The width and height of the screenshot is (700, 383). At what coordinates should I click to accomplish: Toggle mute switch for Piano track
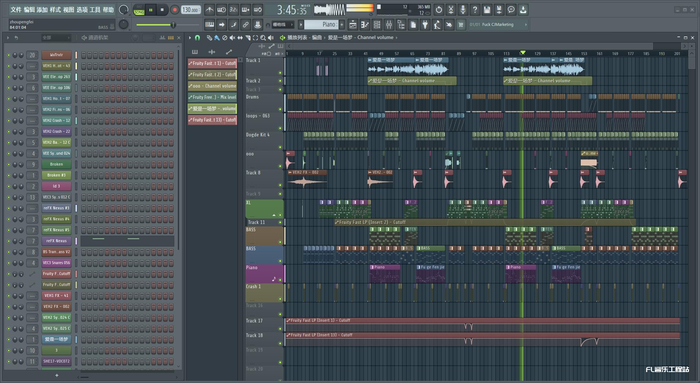coord(280,280)
